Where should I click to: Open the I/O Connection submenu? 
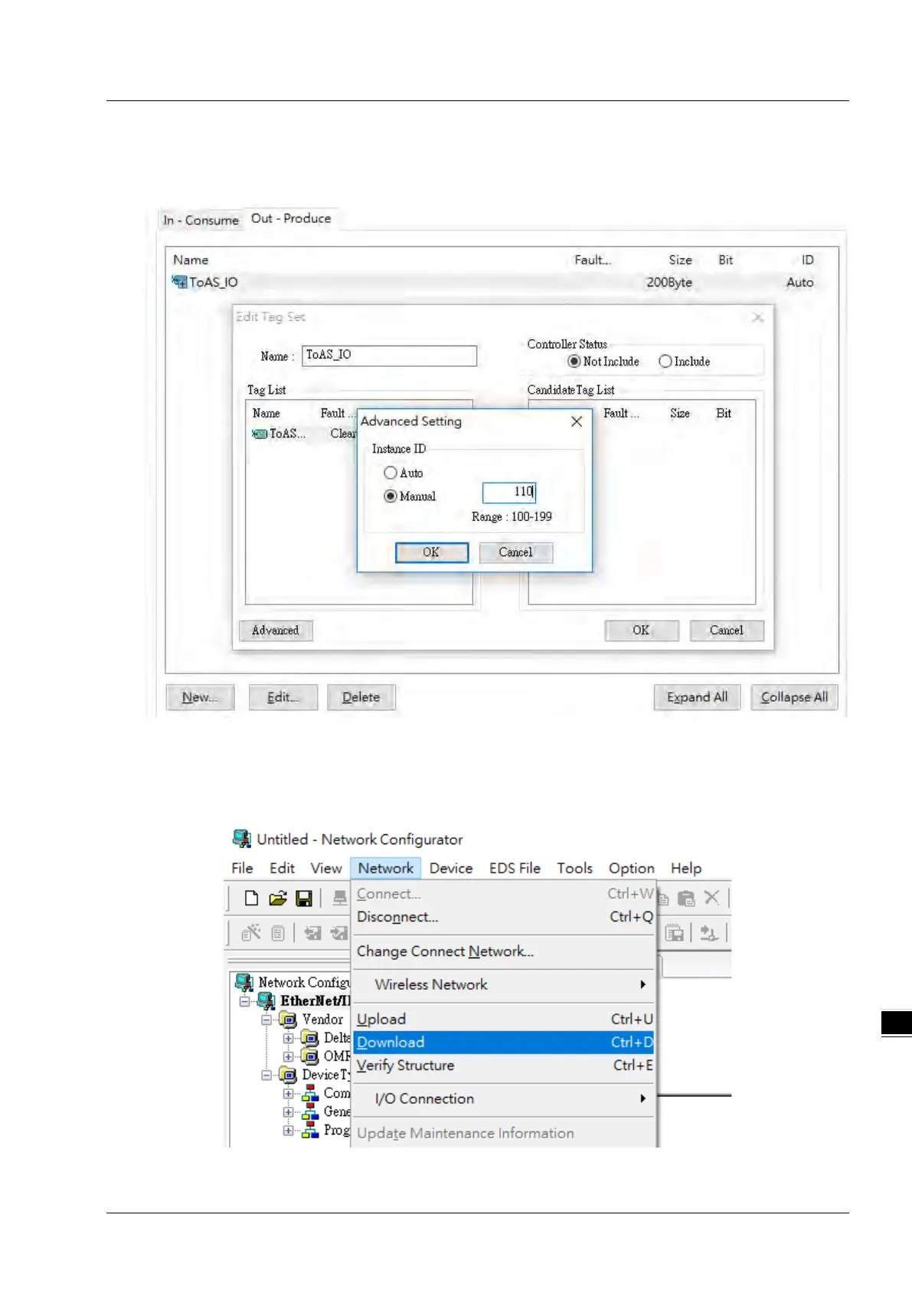504,1098
